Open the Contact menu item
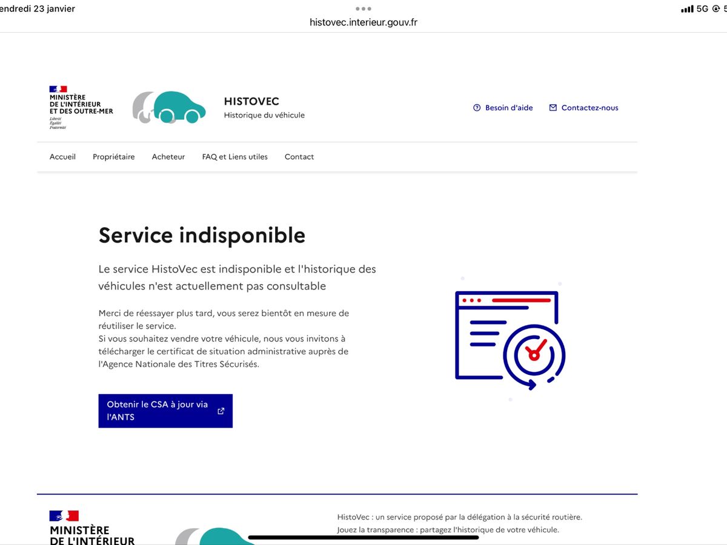727x545 pixels. (299, 157)
